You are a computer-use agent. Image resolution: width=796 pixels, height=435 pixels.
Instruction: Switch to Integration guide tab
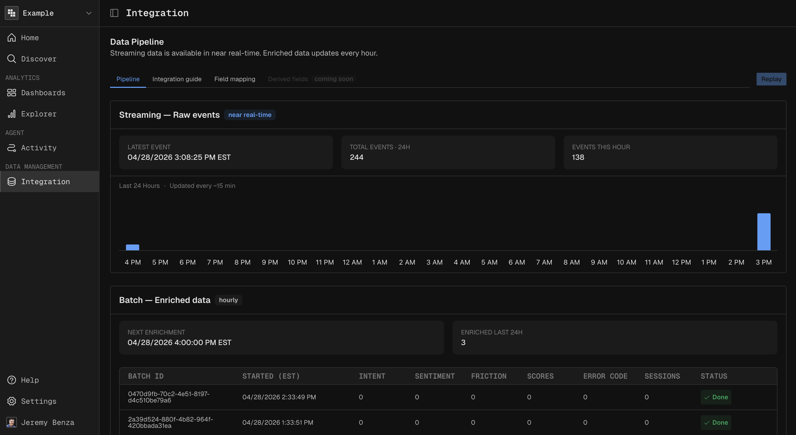pyautogui.click(x=177, y=79)
